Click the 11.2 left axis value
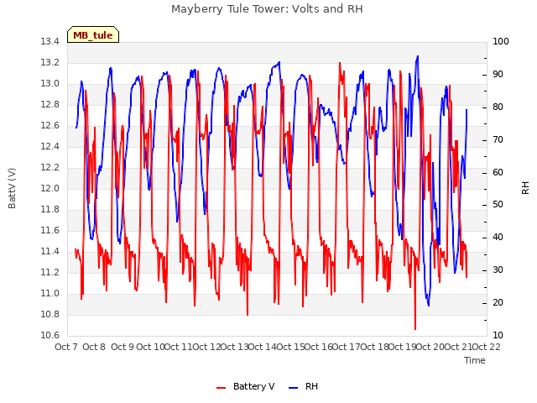537x403 pixels. click(x=50, y=272)
